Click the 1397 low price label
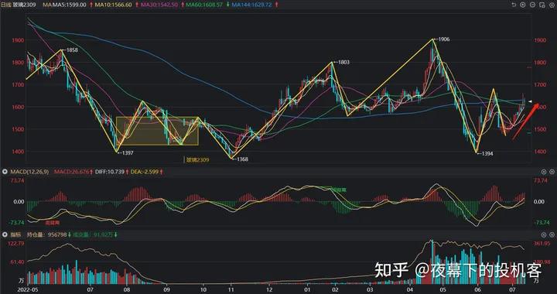This screenshot has width=557, height=294. [x=128, y=152]
